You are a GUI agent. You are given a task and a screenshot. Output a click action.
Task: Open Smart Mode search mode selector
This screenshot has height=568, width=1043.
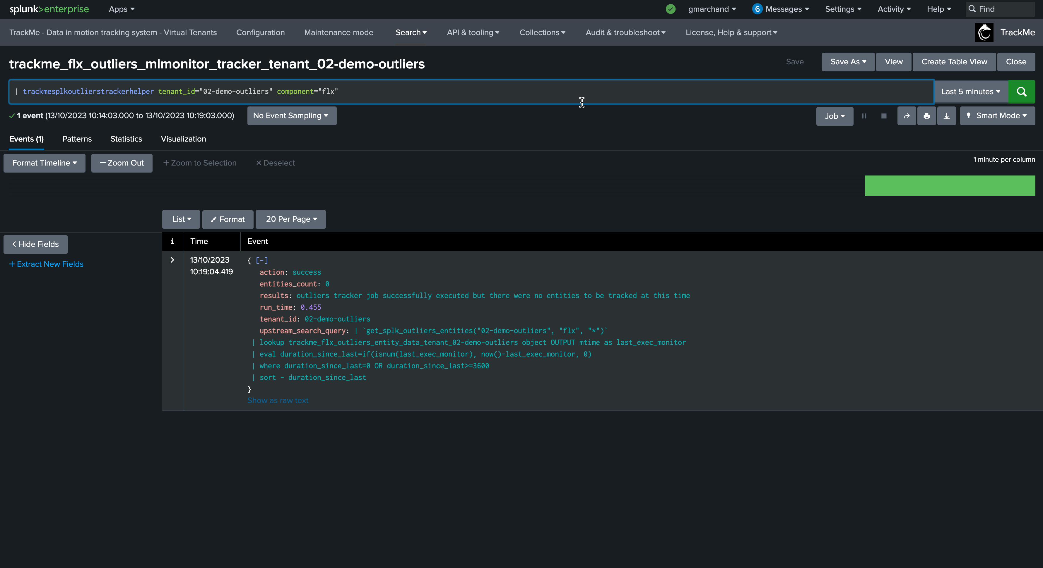click(x=997, y=116)
